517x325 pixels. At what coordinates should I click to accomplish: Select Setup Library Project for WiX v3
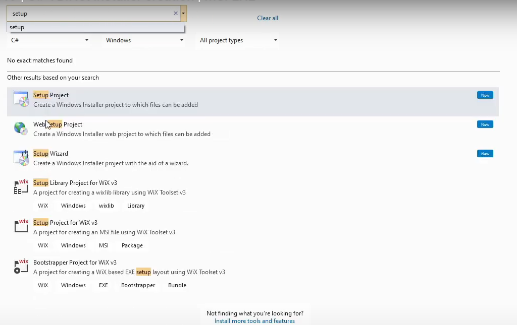tap(75, 183)
